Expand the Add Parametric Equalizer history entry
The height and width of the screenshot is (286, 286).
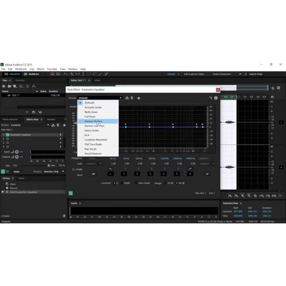(x=3, y=192)
